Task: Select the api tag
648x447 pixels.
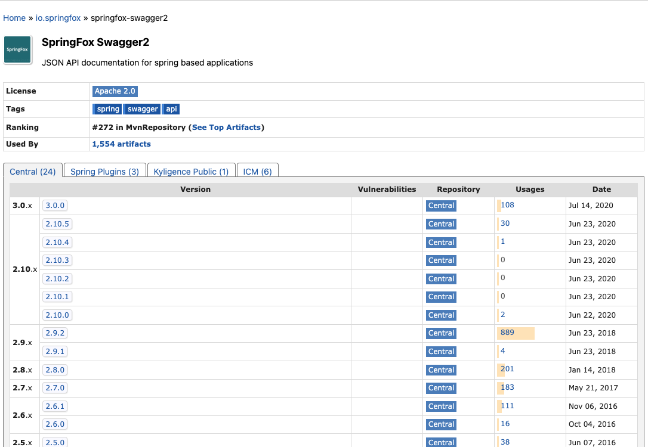Action: click(x=171, y=109)
